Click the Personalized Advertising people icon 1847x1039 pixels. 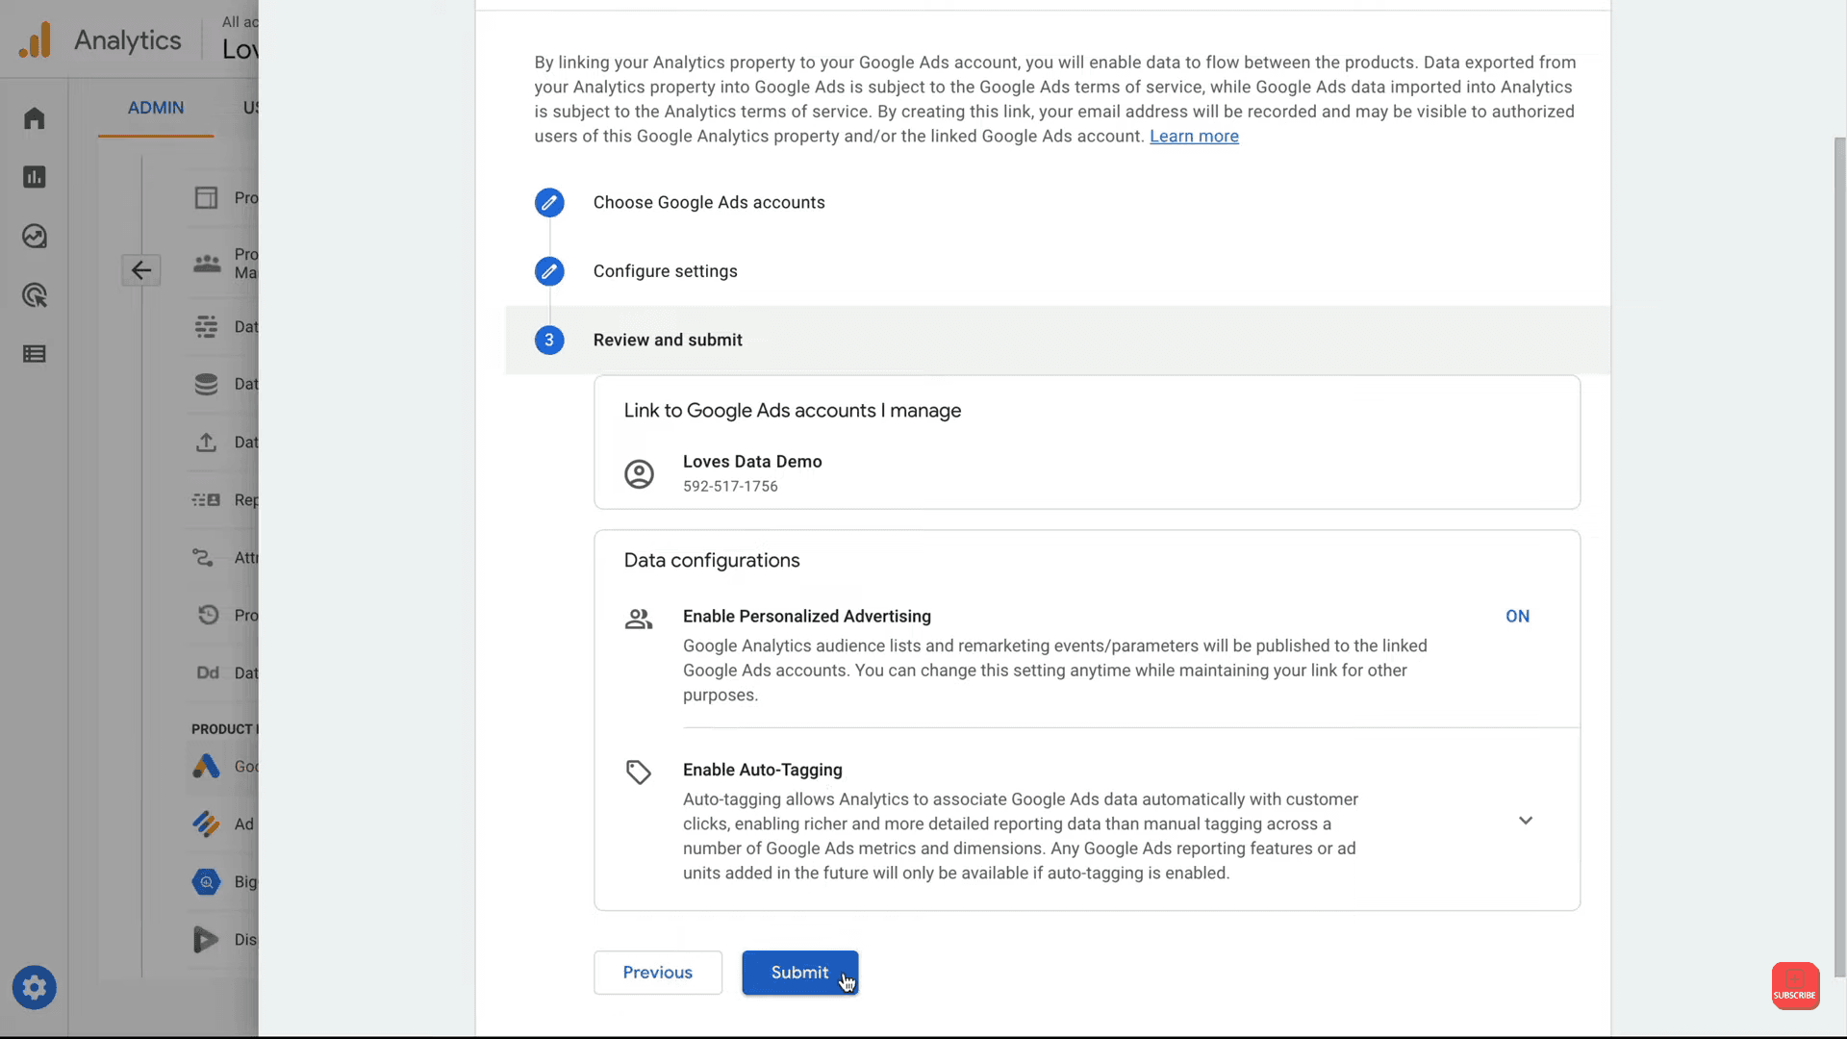pyautogui.click(x=639, y=619)
